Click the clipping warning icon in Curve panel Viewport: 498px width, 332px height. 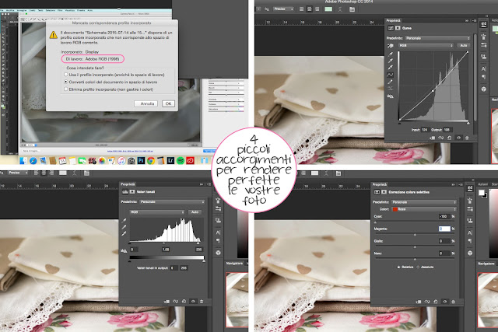pos(391,96)
